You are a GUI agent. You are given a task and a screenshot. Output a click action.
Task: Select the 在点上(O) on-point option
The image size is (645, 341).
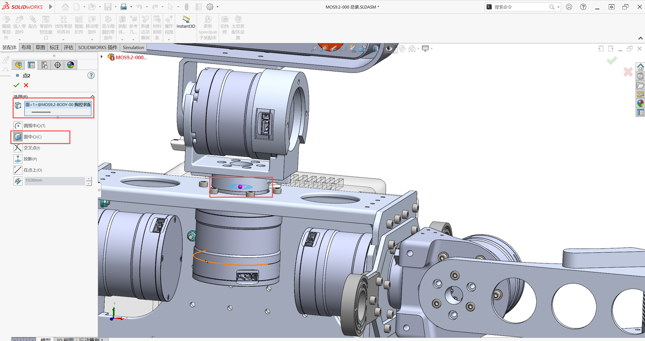pos(18,170)
